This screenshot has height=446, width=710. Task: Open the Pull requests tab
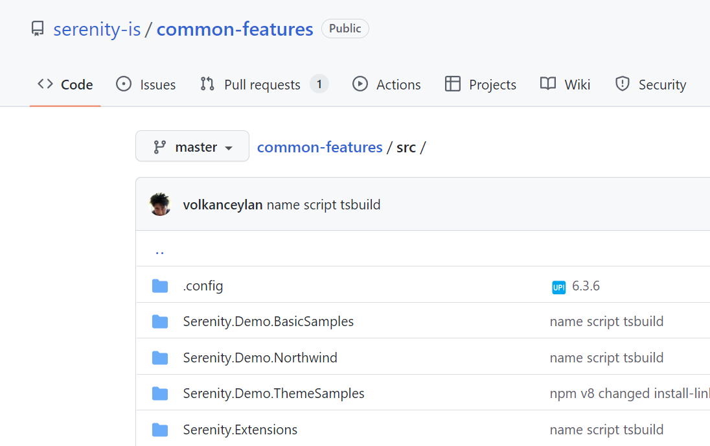click(264, 84)
